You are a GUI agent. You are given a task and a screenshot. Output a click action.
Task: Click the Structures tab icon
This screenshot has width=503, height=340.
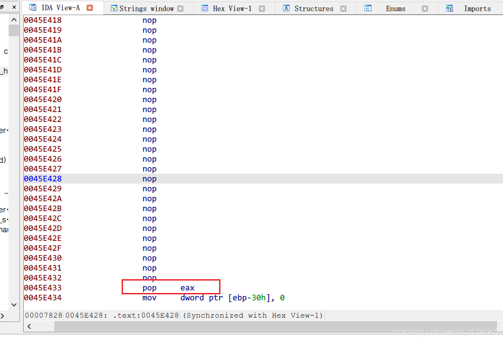(x=286, y=8)
